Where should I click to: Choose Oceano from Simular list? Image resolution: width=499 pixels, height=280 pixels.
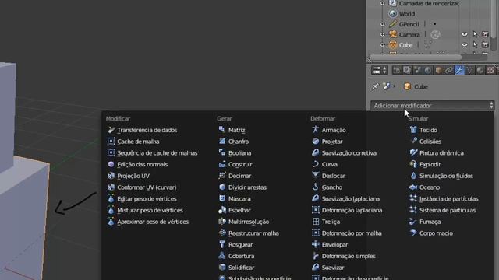(424, 187)
